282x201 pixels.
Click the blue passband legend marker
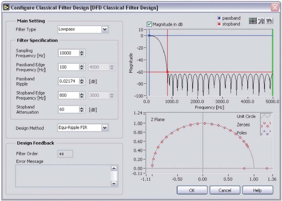point(219,18)
